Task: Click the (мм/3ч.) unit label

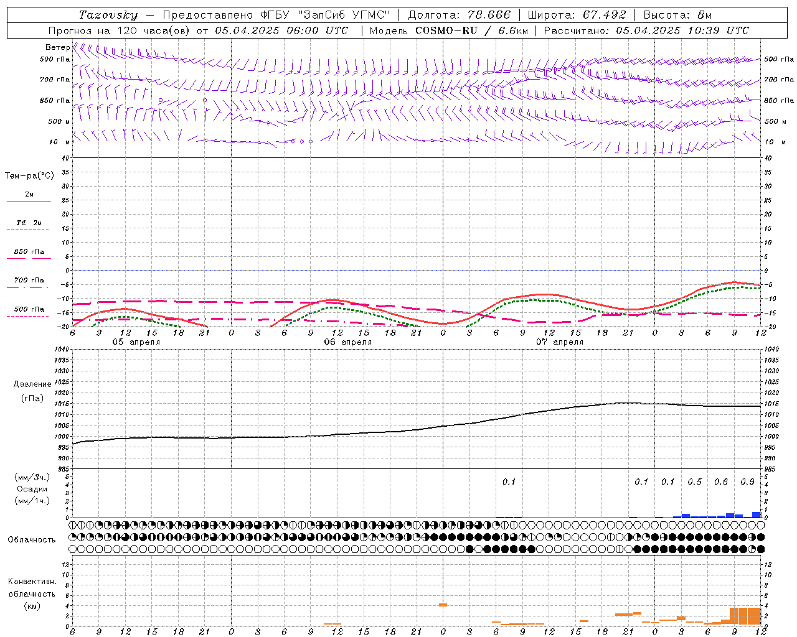Action: (x=32, y=477)
